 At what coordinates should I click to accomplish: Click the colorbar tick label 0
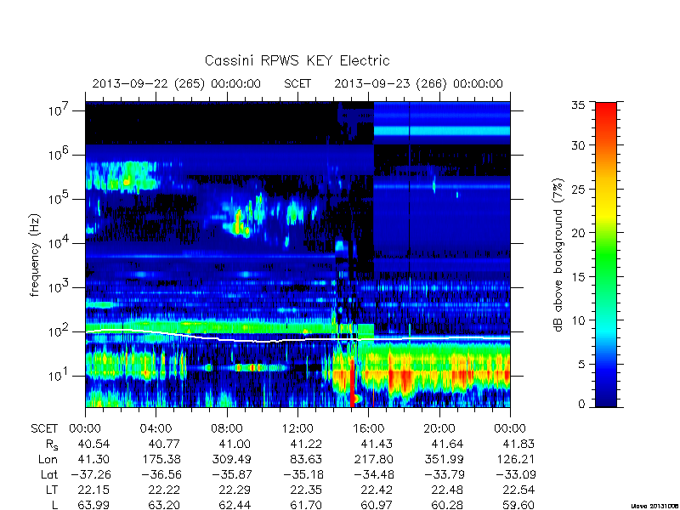click(x=581, y=404)
